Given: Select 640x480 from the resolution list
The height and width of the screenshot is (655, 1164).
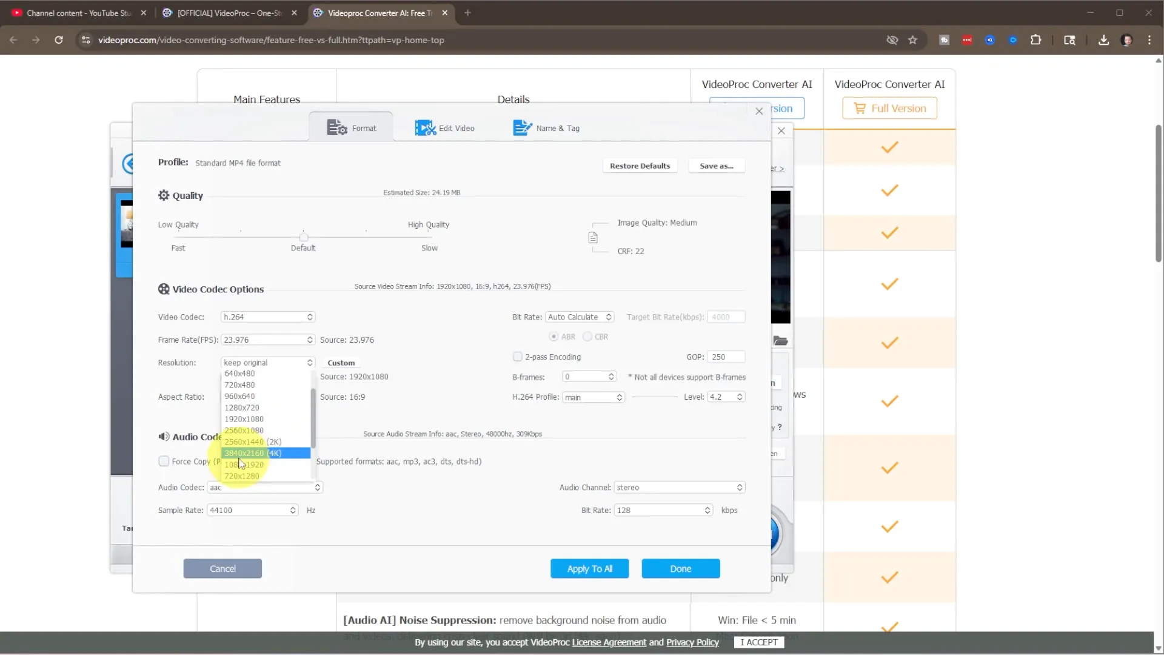Looking at the screenshot, I should [x=266, y=374].
